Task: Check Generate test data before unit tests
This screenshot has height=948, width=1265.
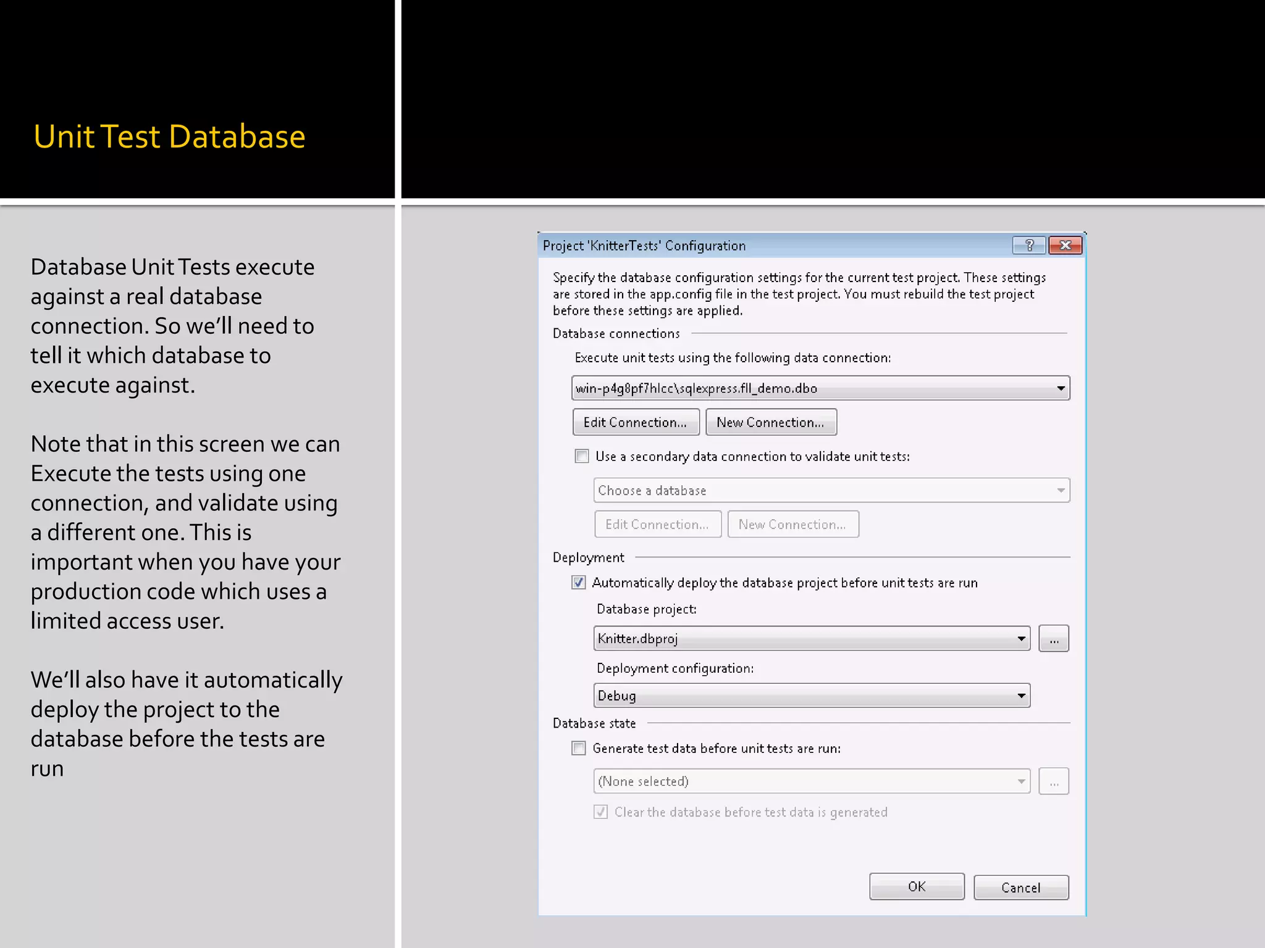Action: 579,749
